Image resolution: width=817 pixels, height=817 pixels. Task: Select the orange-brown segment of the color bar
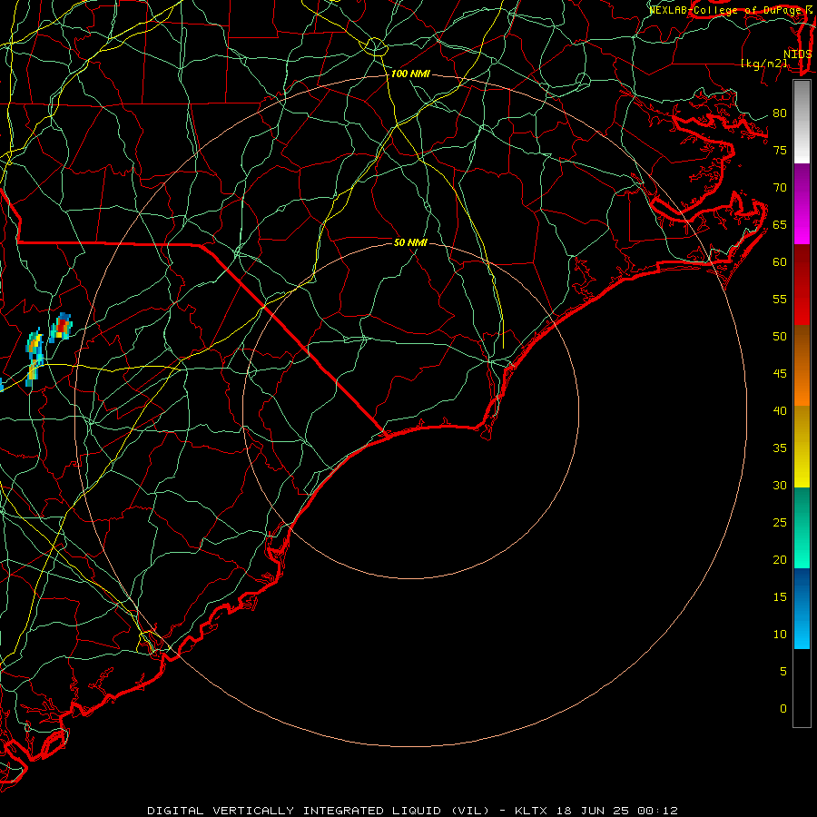[802, 365]
